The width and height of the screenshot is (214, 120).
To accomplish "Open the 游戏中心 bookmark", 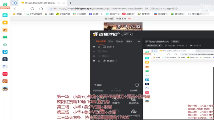I will 113,14.
